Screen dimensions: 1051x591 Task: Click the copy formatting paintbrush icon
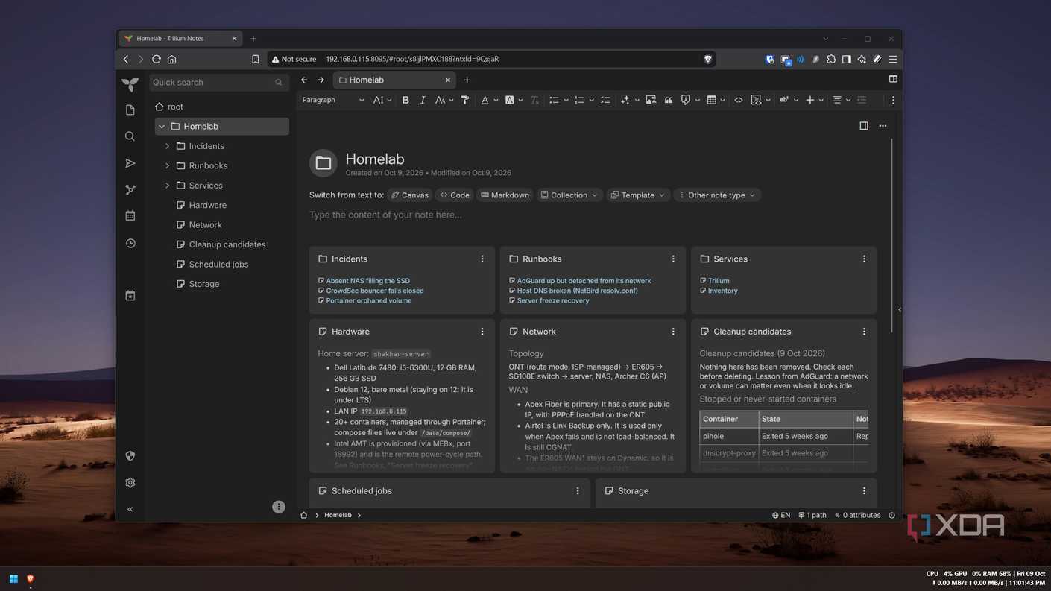(465, 100)
